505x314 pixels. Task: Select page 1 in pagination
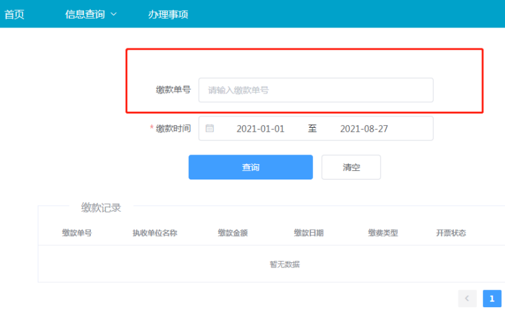492,299
